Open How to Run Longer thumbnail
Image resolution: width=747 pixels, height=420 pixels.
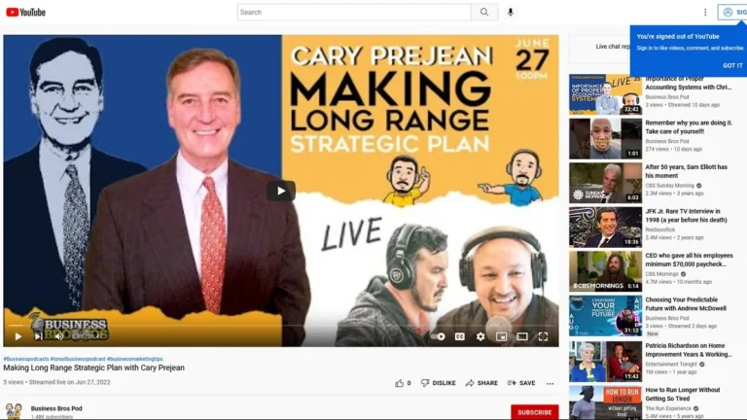click(605, 402)
